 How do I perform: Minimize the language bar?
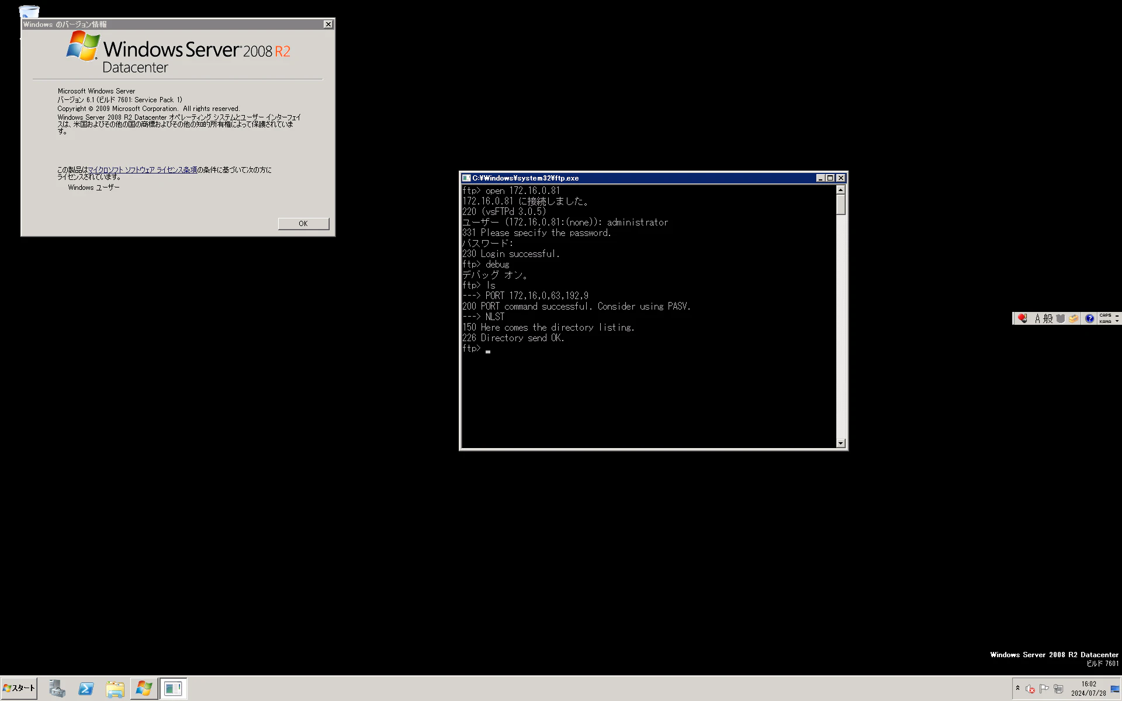click(x=1117, y=315)
